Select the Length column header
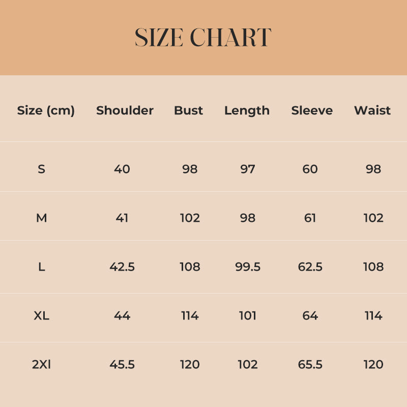407x407 pixels. [247, 110]
